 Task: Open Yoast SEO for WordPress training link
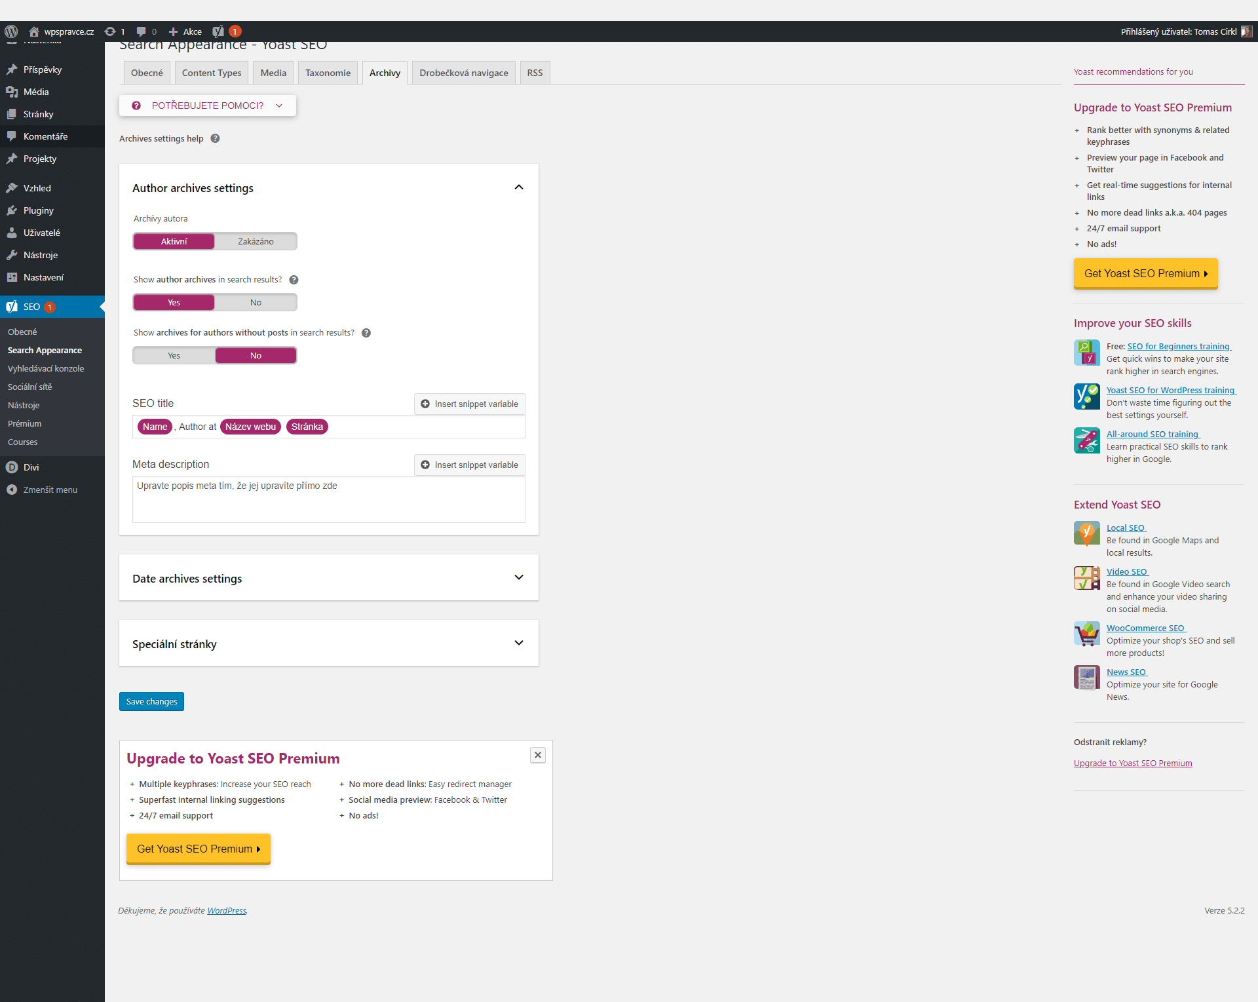pyautogui.click(x=1171, y=390)
